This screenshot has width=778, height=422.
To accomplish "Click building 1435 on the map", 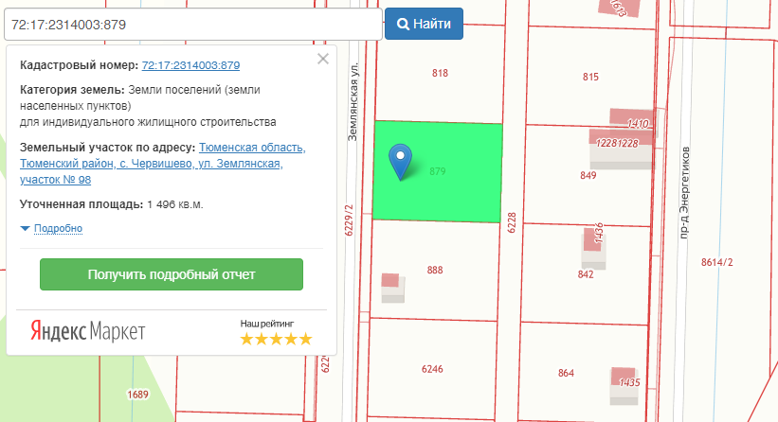I will pyautogui.click(x=624, y=386).
